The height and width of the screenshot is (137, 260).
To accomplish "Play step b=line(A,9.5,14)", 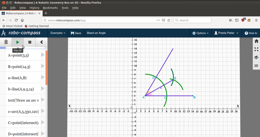I will pos(43,88).
